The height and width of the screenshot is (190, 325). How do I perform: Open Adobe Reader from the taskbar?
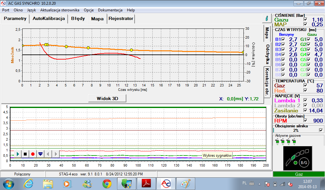pos(146,184)
